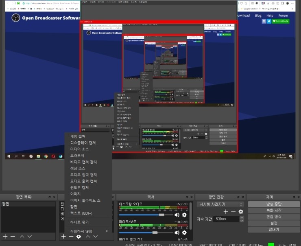The image size is (301, 246).
Task: Click the 300ms duration input field
Action: point(226,219)
